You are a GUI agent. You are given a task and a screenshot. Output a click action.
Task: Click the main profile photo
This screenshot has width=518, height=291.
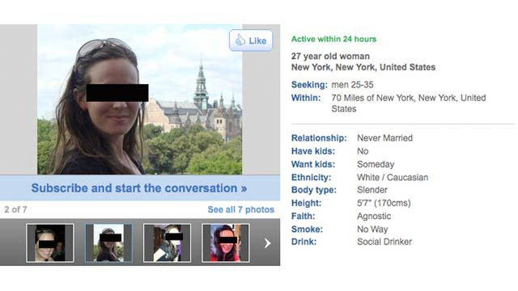pyautogui.click(x=140, y=99)
